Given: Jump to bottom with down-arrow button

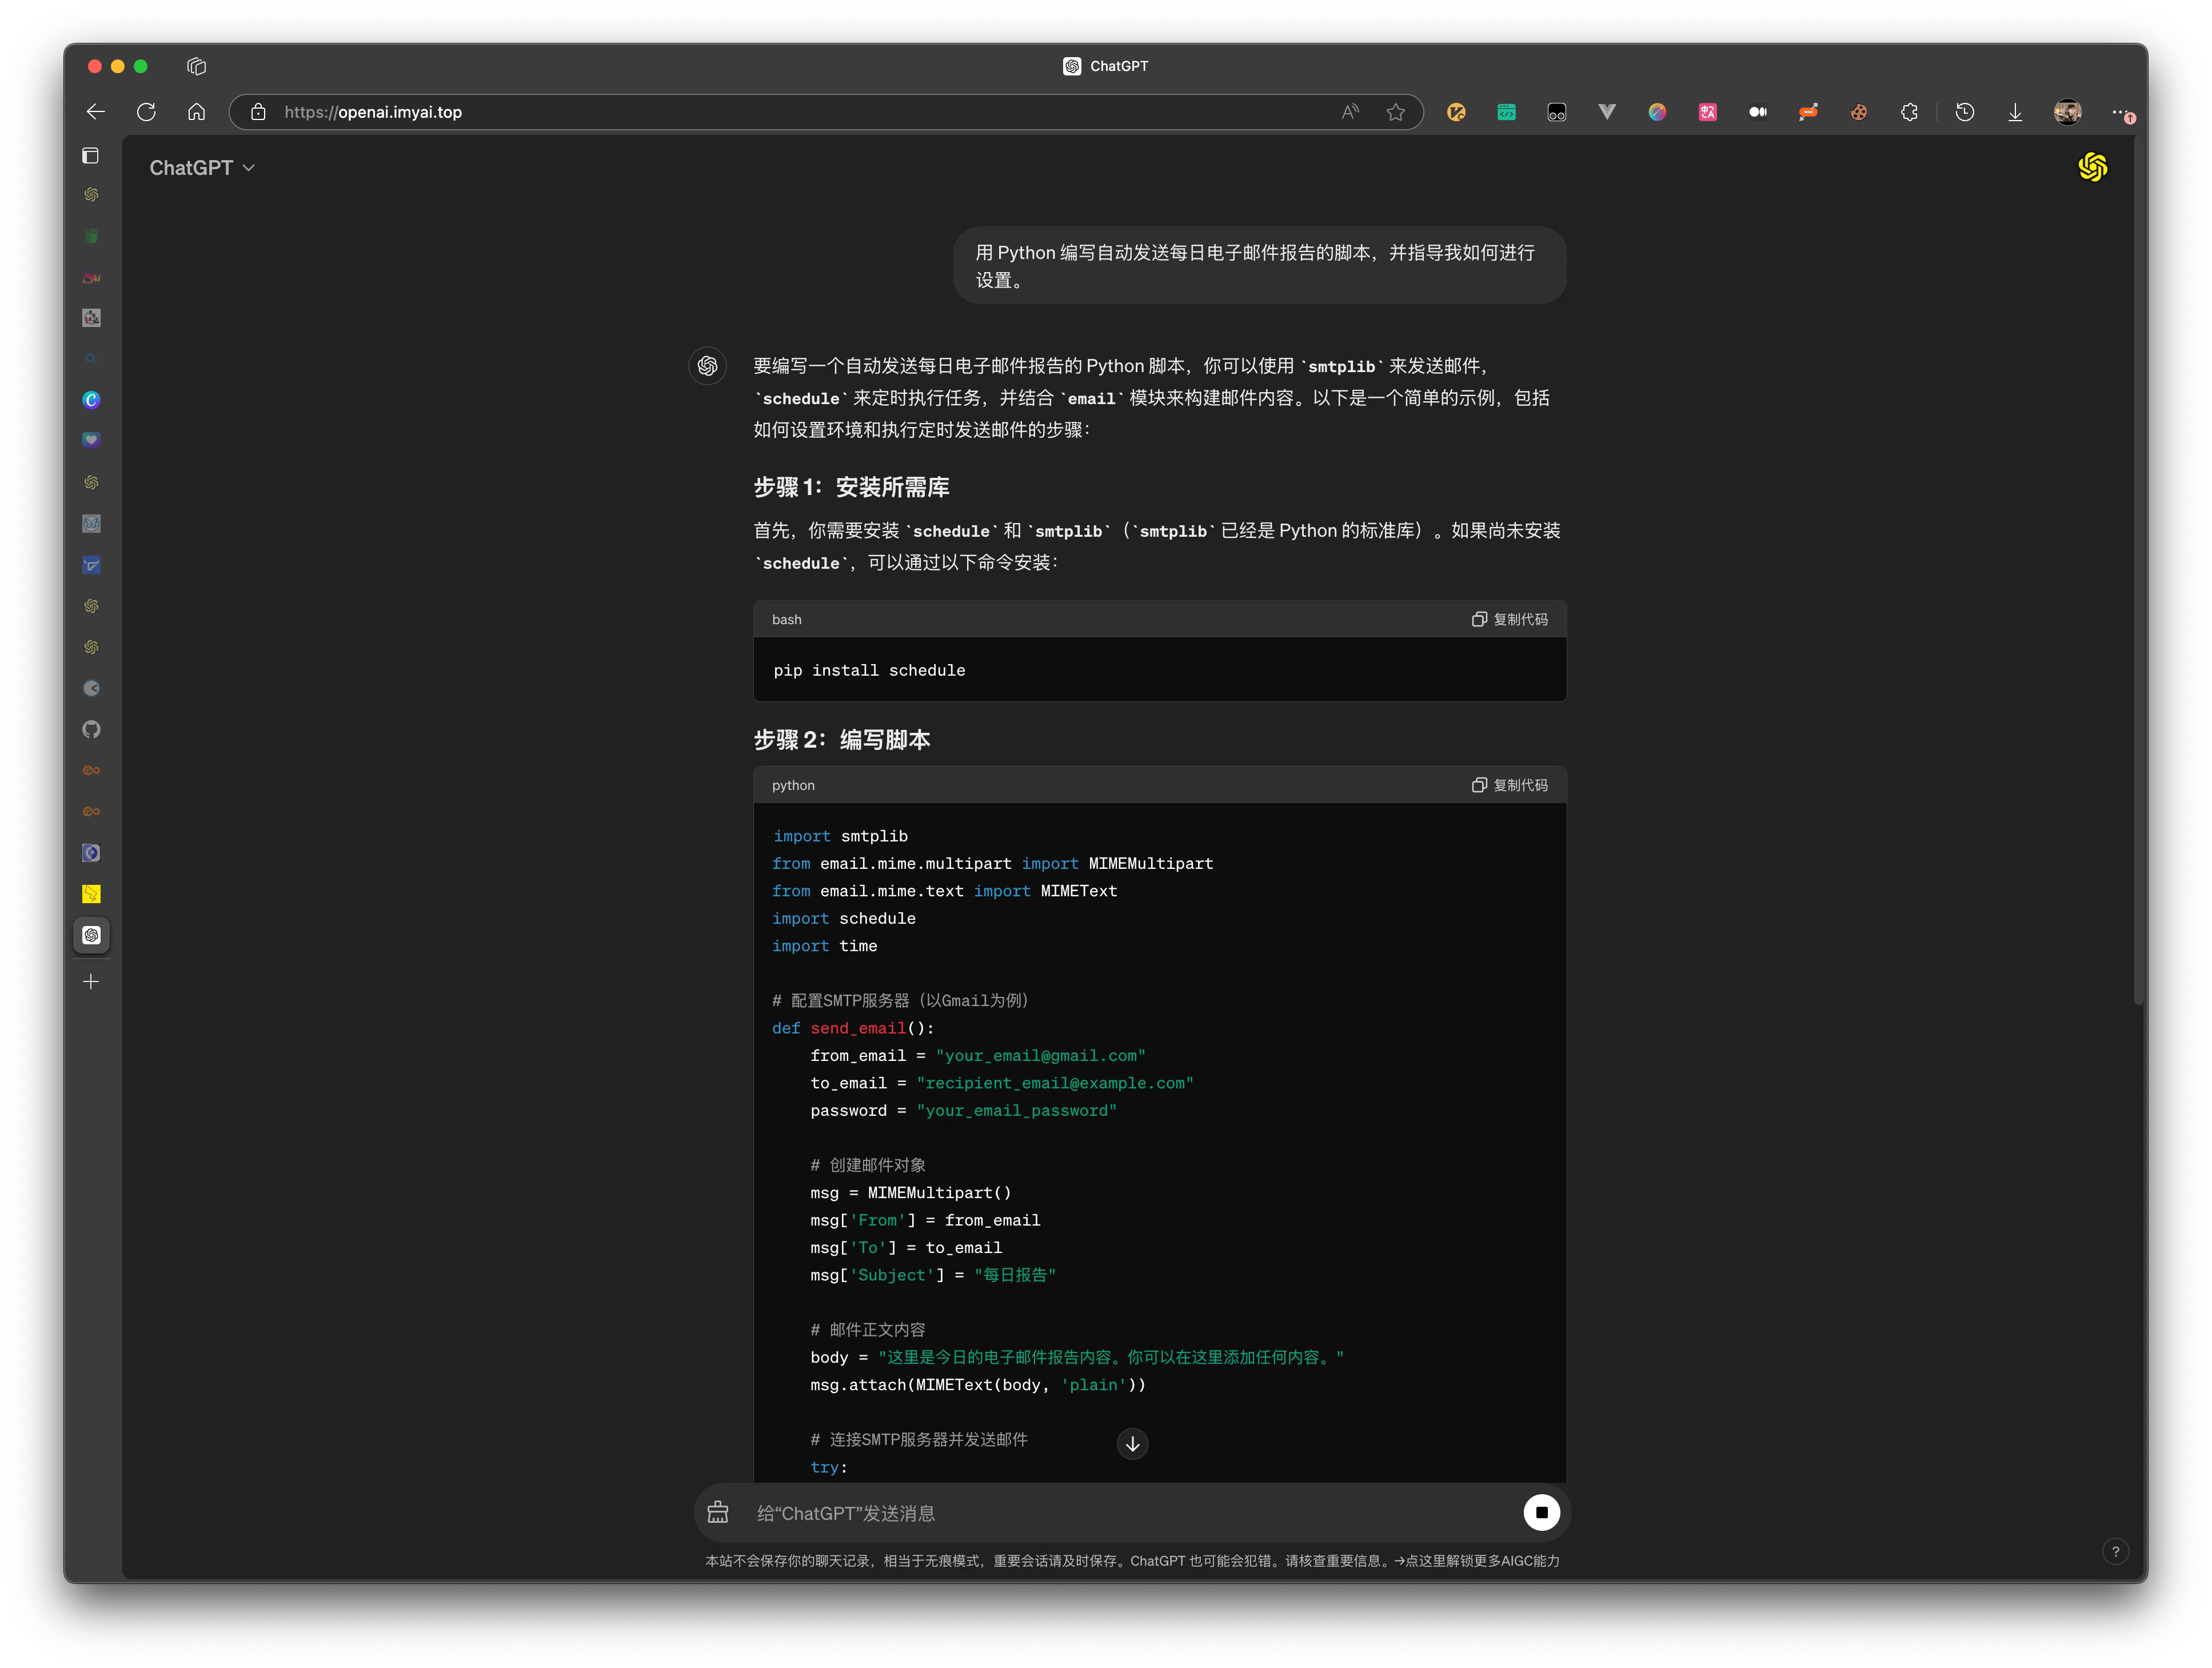Looking at the screenshot, I should (x=1132, y=1444).
